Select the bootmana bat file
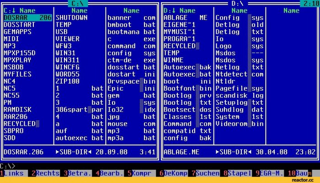This screenshot has height=183, width=320. [x=132, y=32]
